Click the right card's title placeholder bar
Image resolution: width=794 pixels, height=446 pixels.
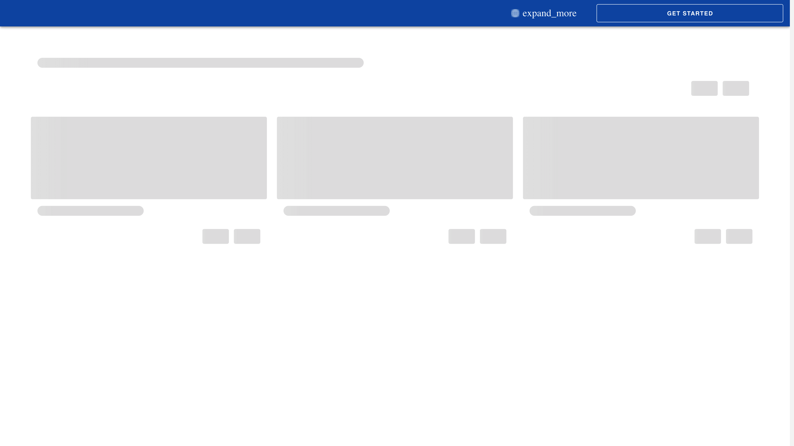[x=582, y=211]
